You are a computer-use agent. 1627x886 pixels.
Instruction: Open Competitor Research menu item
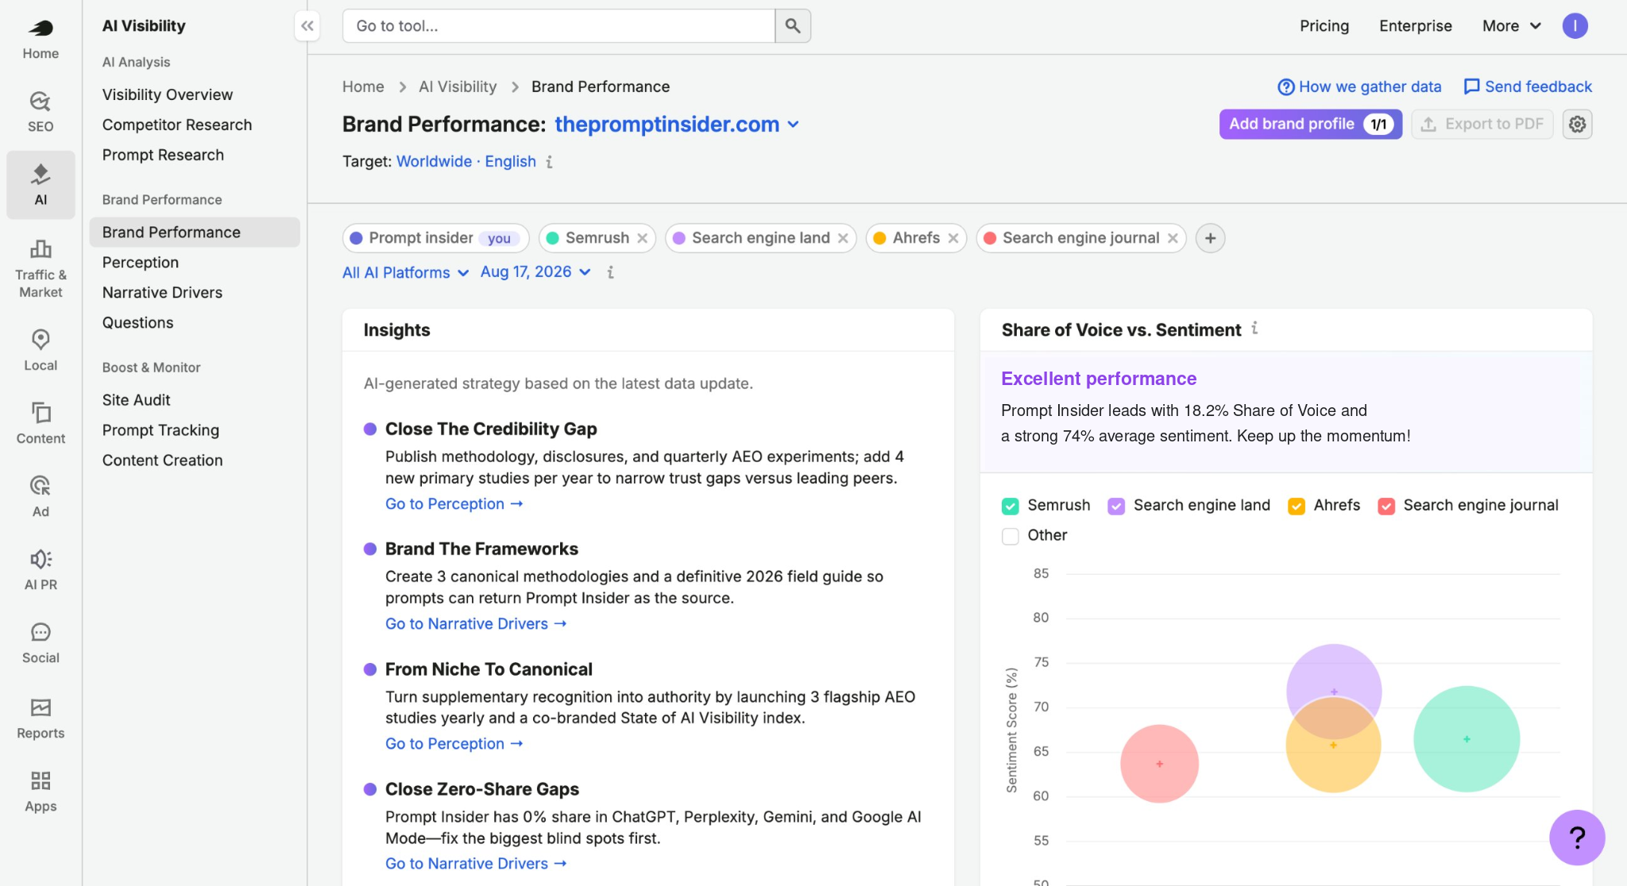pos(177,125)
